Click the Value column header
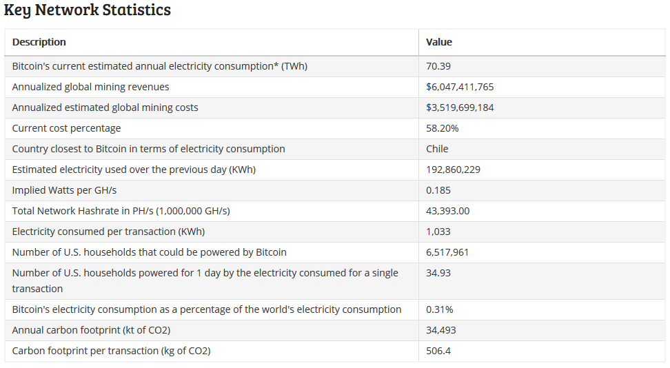 (439, 42)
